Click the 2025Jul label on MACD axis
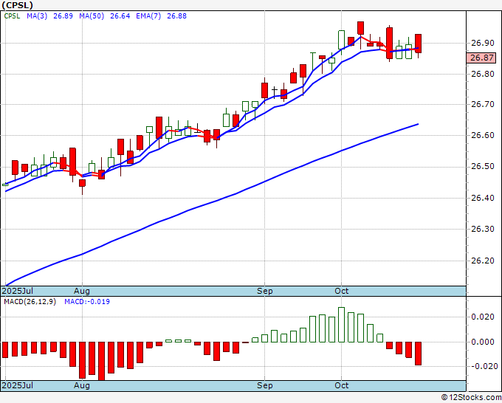The width and height of the screenshot is (502, 403). click(x=17, y=385)
